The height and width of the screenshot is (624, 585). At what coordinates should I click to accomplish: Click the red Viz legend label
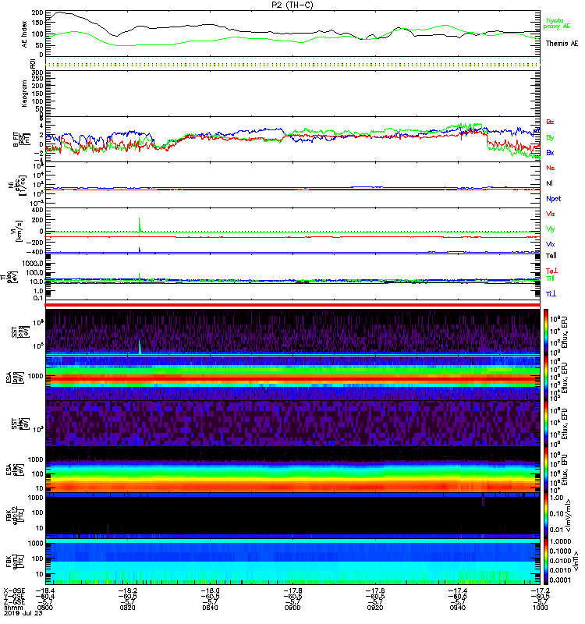[x=551, y=214]
